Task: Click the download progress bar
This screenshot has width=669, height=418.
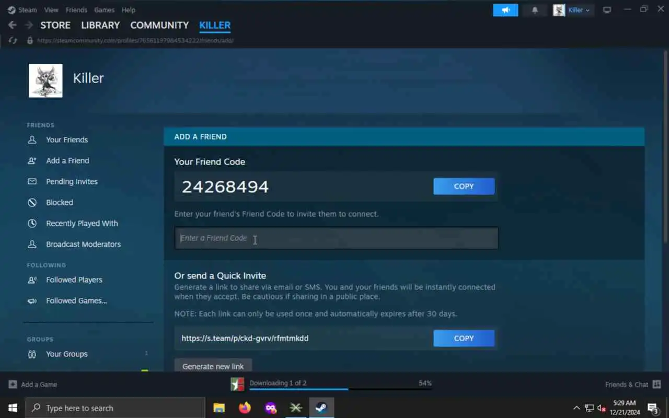Action: (x=341, y=389)
